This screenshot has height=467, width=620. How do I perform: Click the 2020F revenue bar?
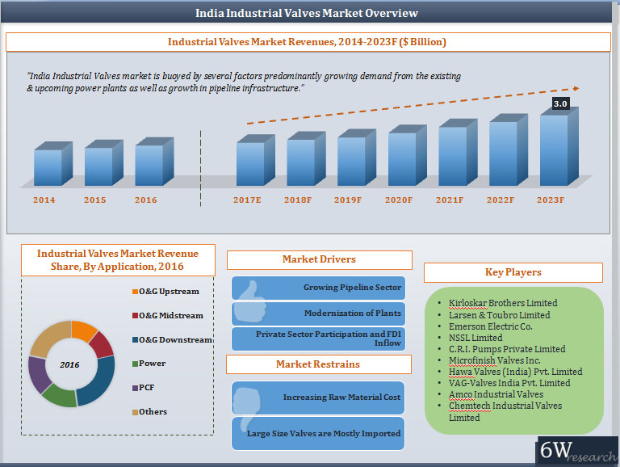click(407, 155)
